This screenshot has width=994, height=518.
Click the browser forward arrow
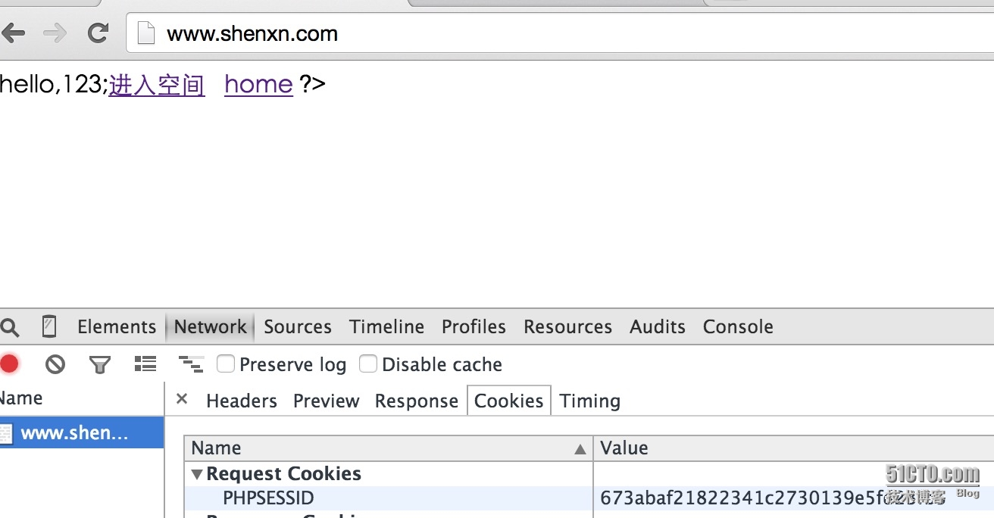[55, 33]
